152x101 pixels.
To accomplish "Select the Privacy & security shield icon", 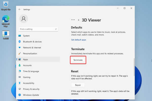I will click(x=20, y=89).
